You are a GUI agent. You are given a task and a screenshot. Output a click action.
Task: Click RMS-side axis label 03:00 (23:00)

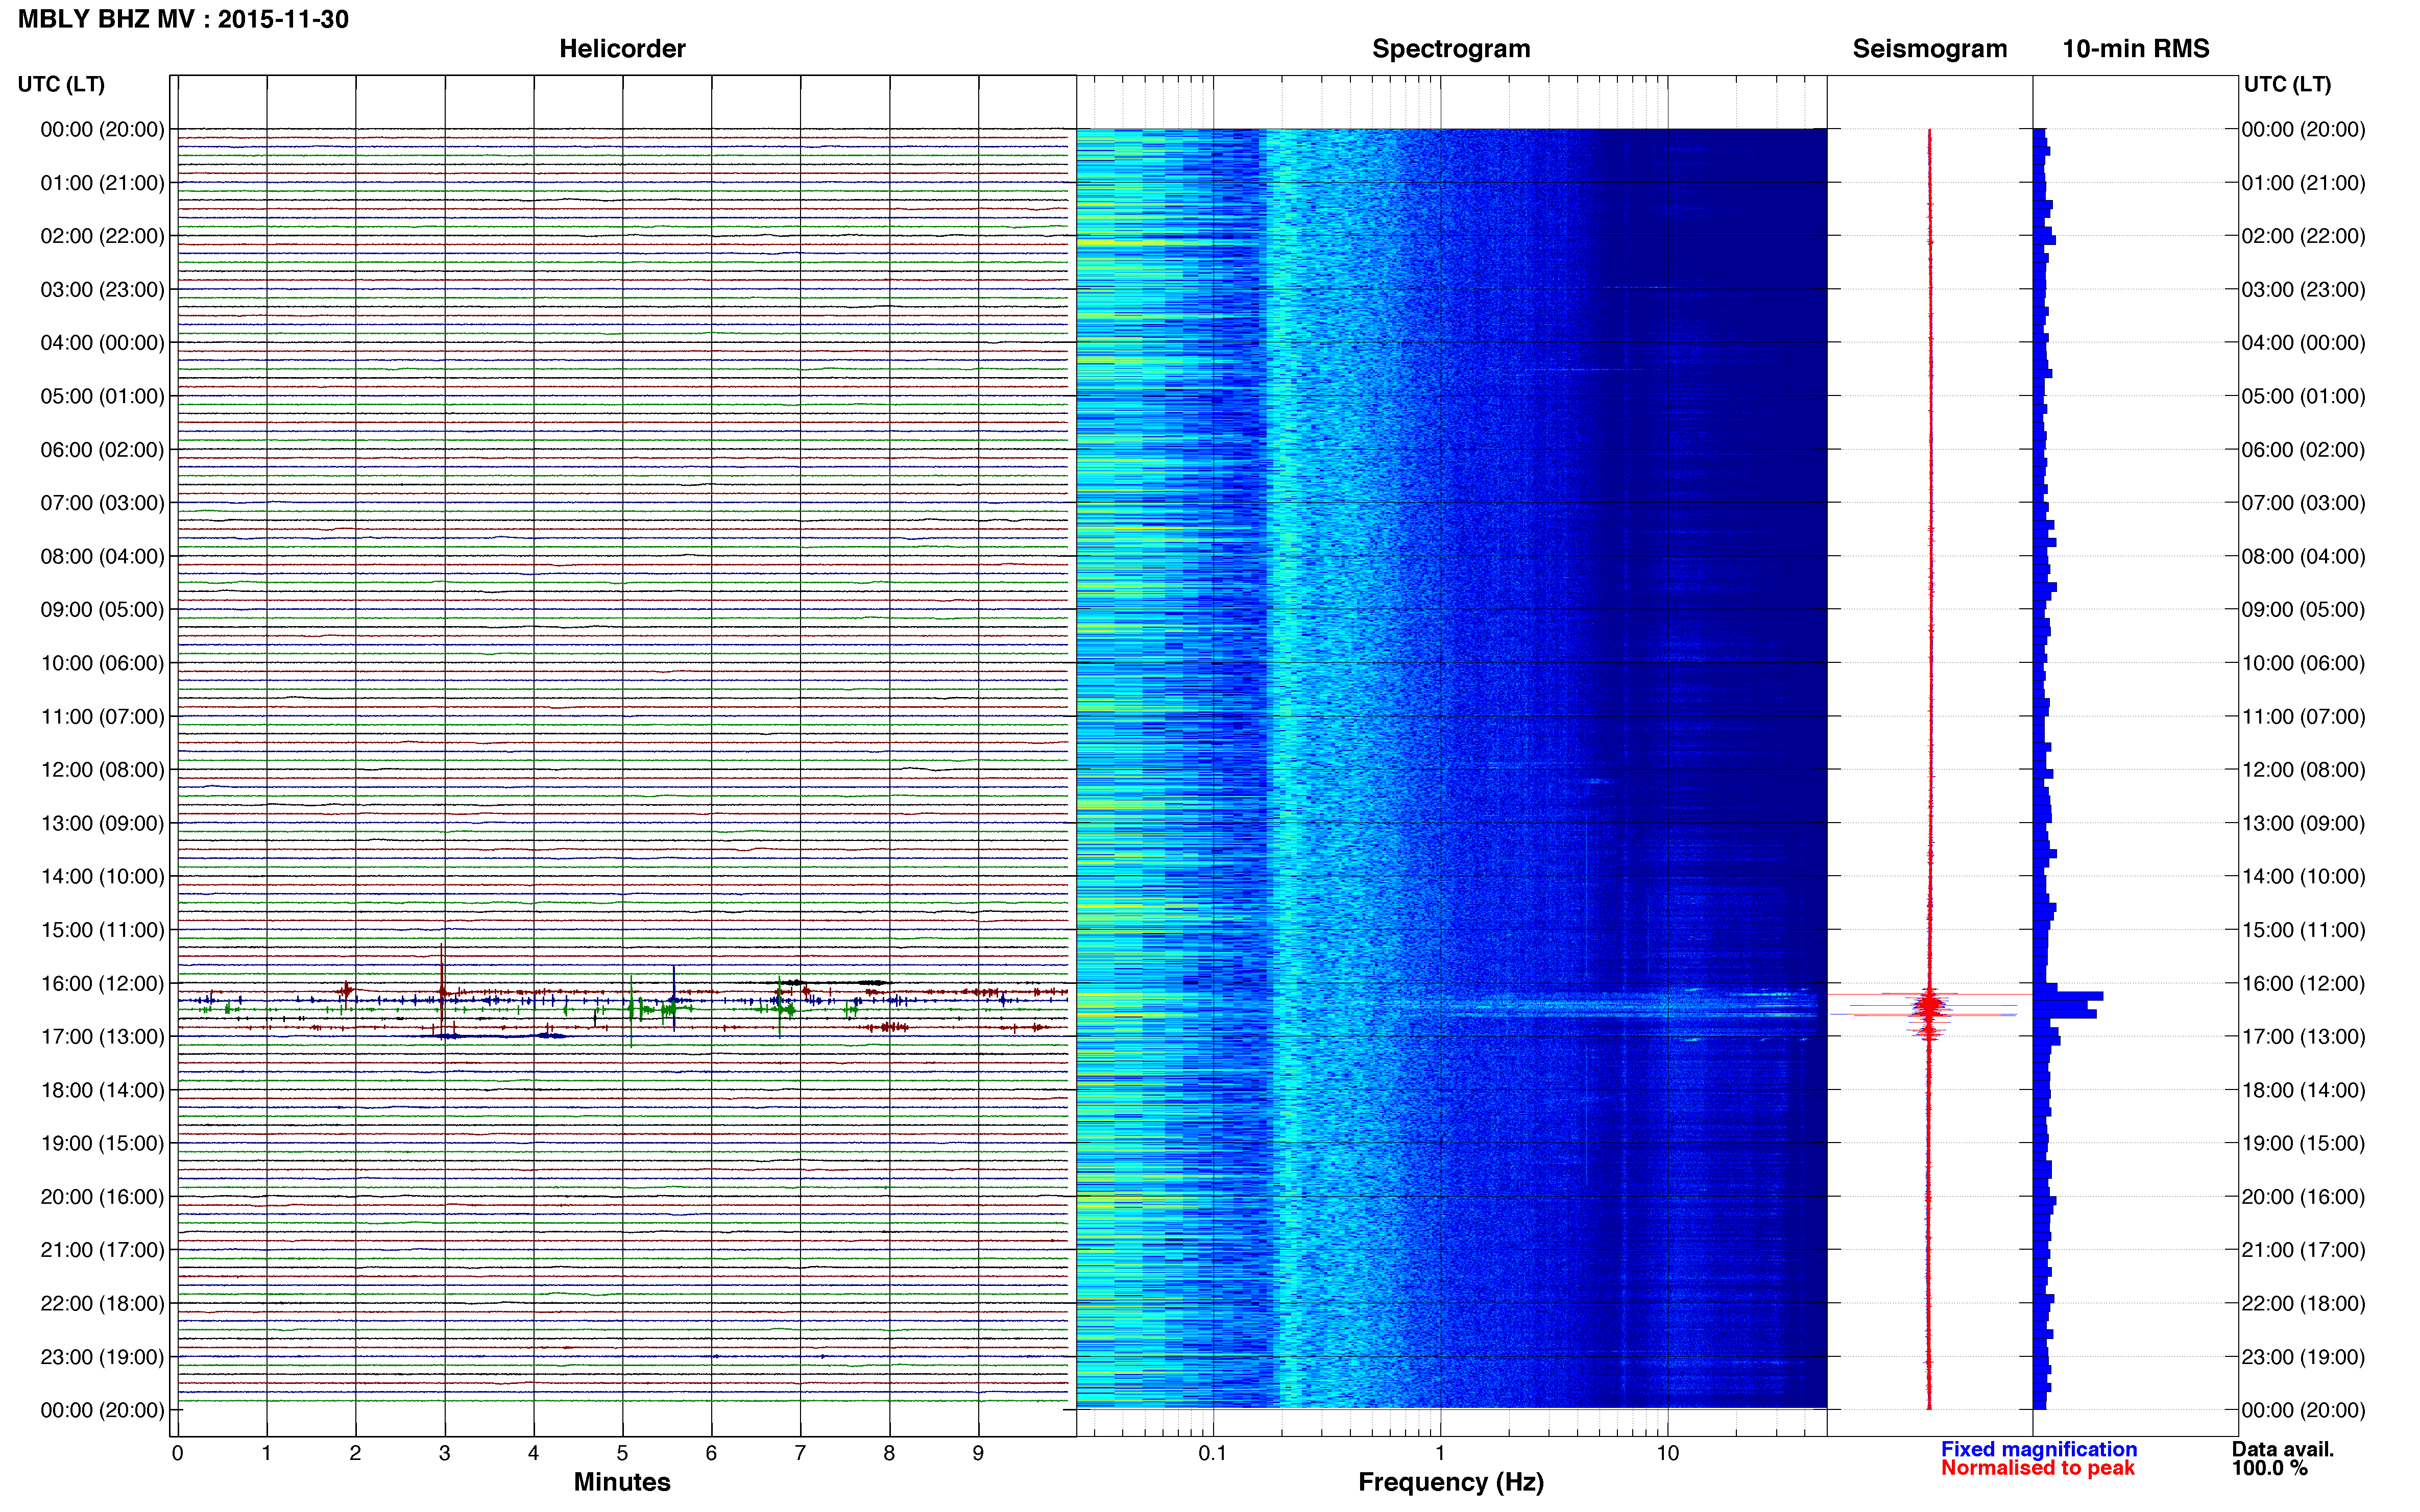[x=2303, y=290]
